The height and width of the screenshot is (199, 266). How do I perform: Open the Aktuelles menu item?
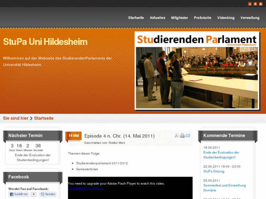[157, 18]
